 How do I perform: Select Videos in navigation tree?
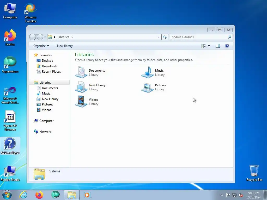point(46,110)
